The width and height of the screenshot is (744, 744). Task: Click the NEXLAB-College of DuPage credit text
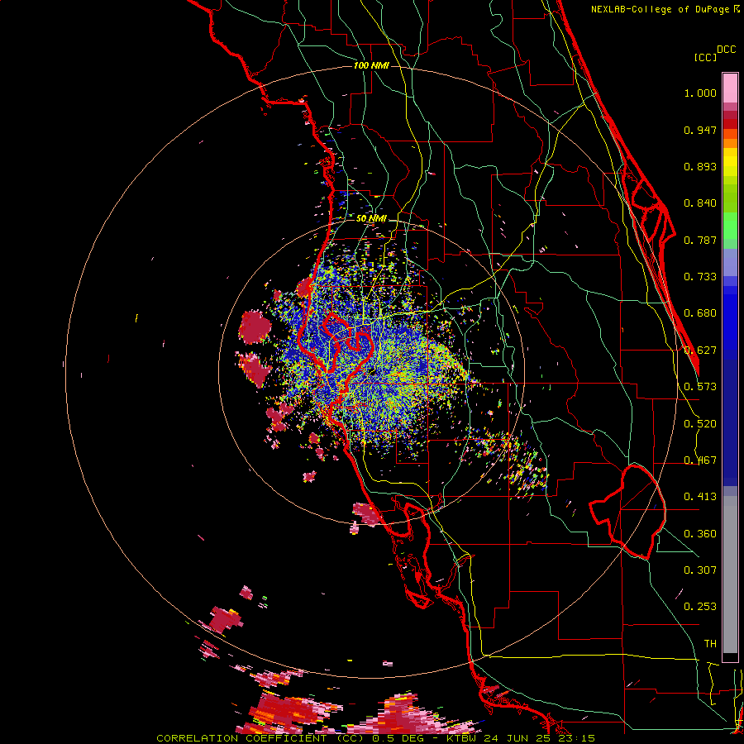pyautogui.click(x=661, y=9)
